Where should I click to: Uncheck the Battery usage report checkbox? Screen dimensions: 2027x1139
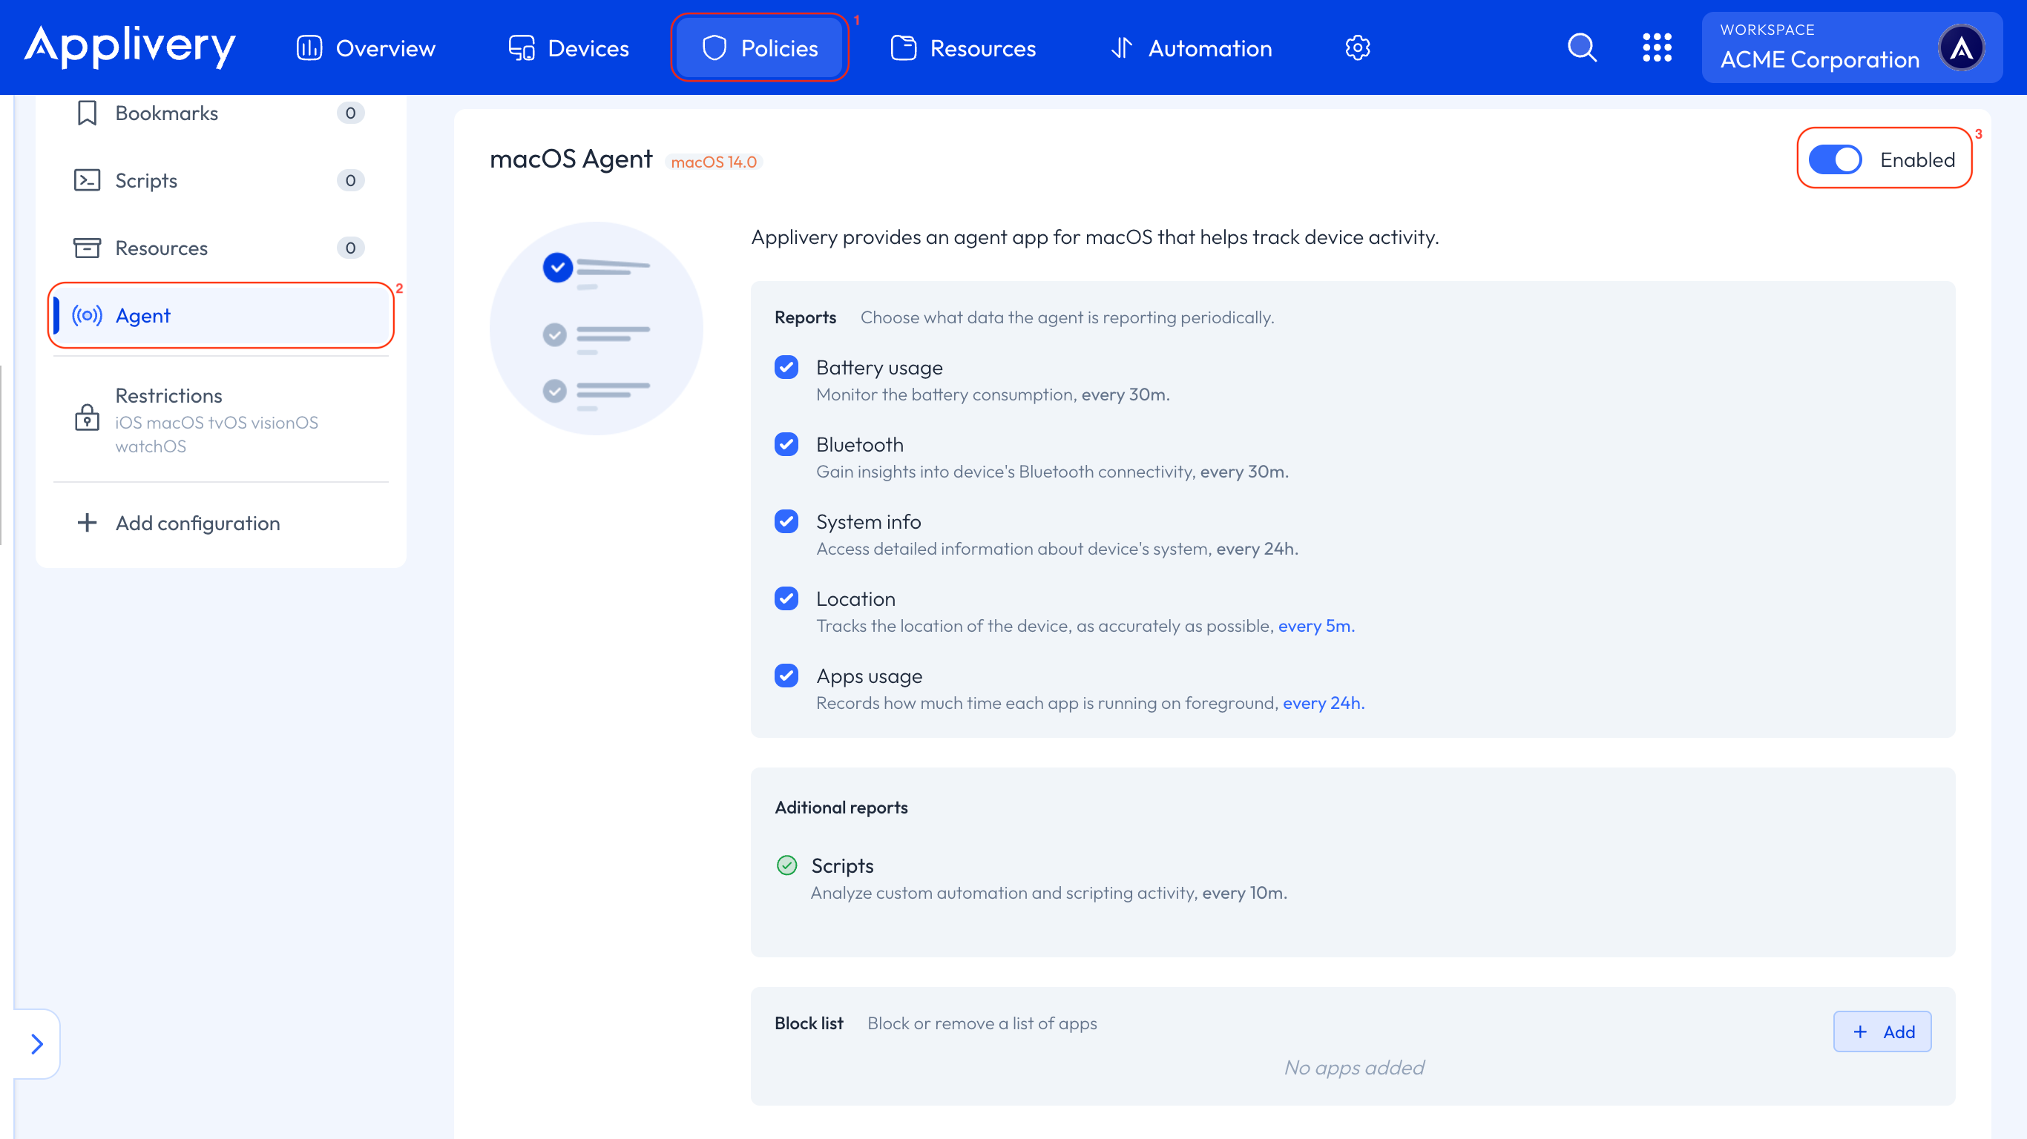(x=786, y=367)
